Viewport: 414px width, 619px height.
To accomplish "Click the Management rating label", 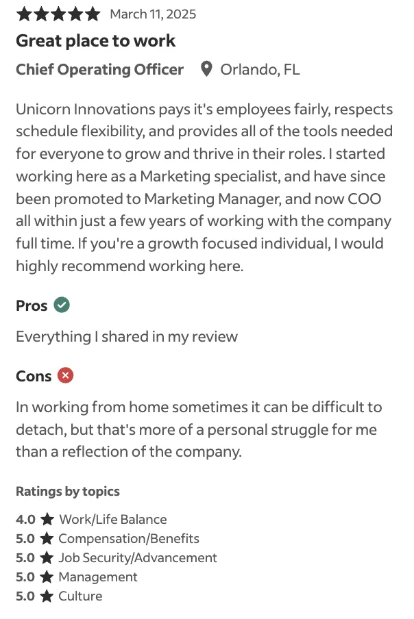I will pyautogui.click(x=98, y=577).
